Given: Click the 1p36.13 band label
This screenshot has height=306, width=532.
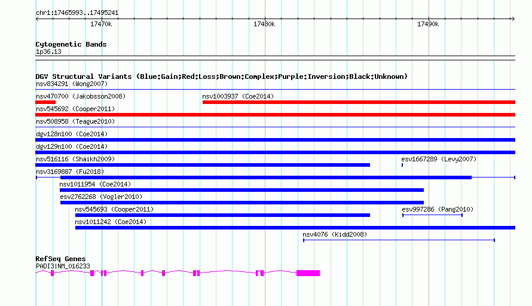Looking at the screenshot, I should click(x=48, y=51).
